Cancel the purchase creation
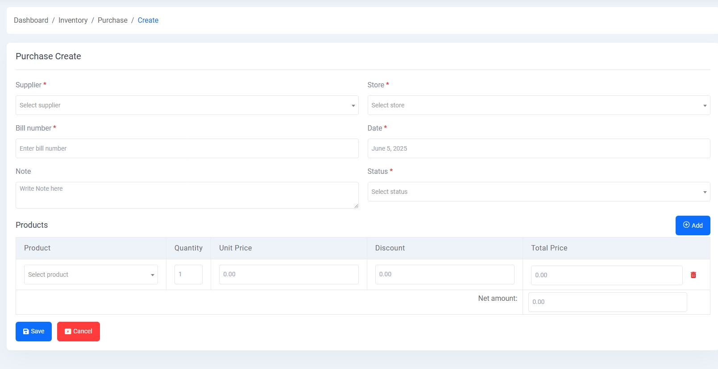 pos(79,332)
